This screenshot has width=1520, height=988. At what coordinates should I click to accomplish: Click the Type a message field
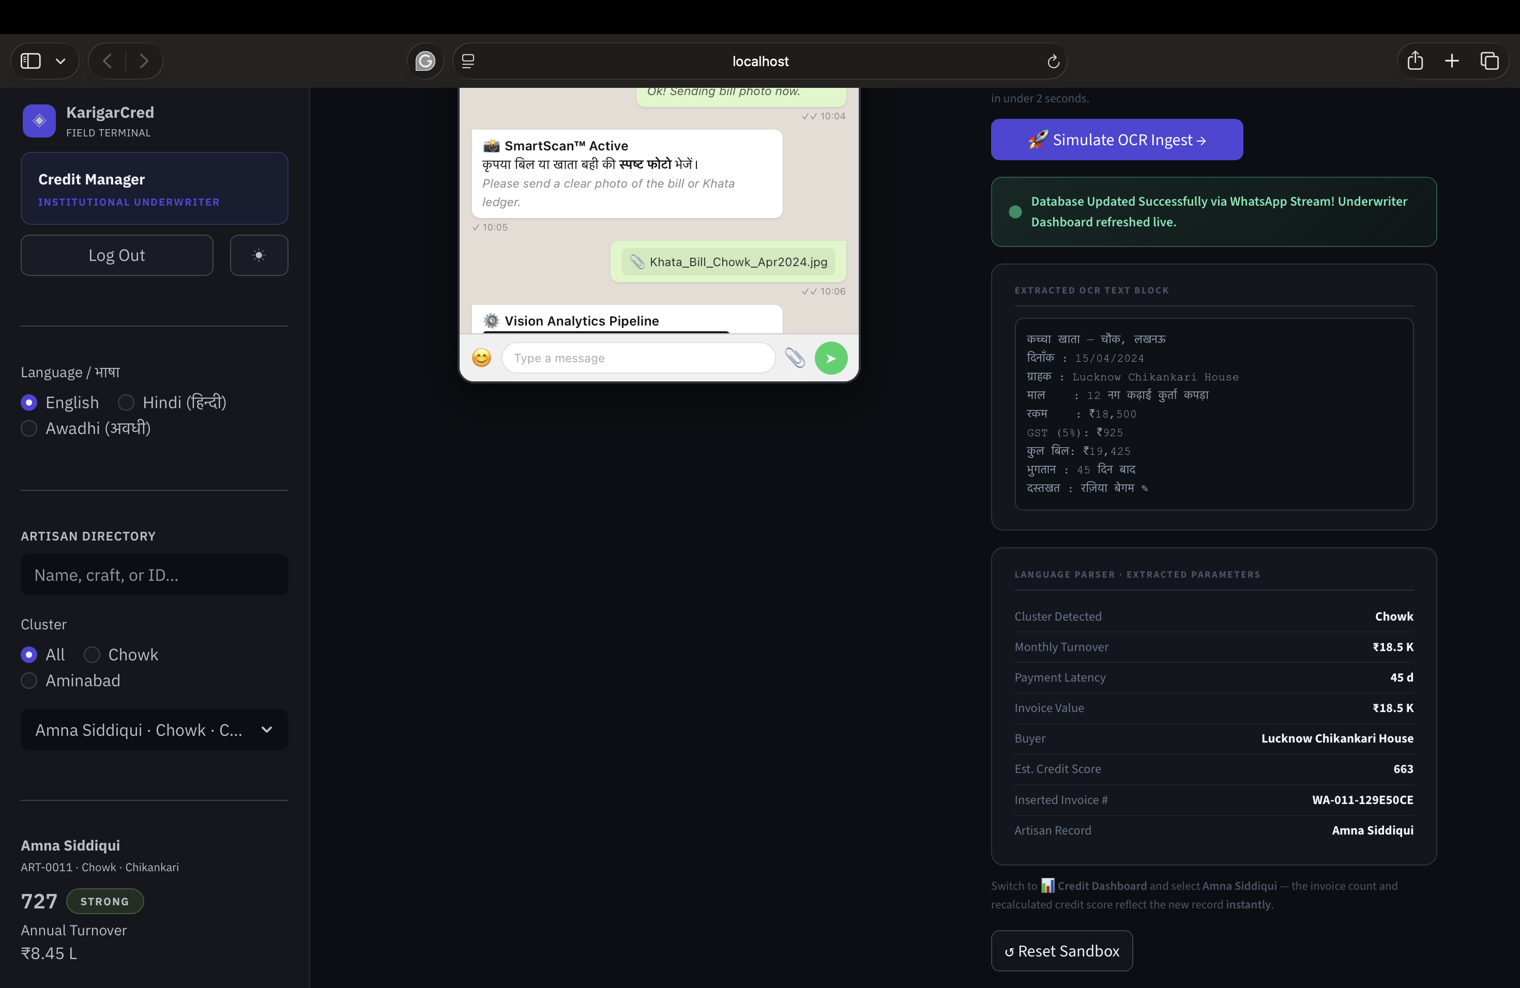tap(638, 358)
